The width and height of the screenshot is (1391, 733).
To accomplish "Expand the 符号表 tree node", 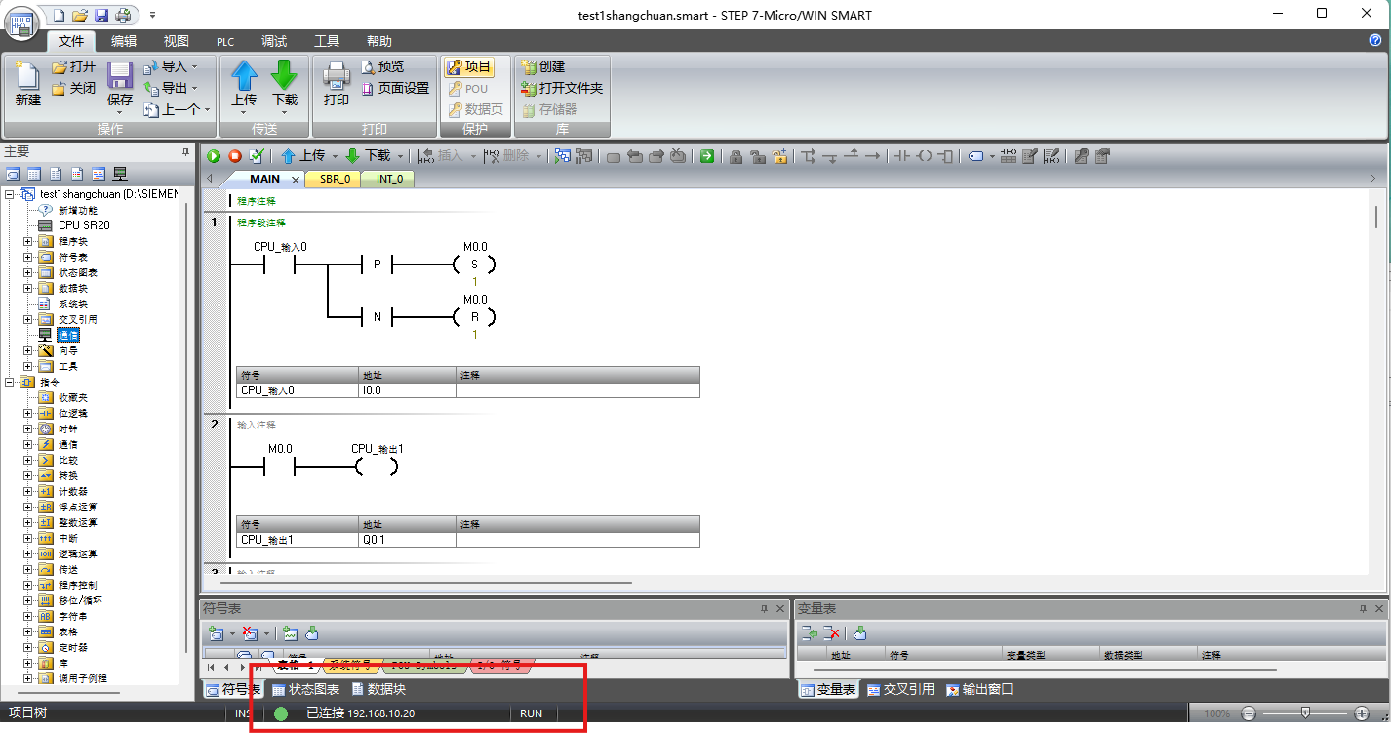I will (28, 257).
